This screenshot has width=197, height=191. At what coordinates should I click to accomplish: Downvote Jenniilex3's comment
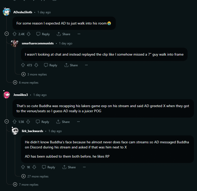click(28, 122)
